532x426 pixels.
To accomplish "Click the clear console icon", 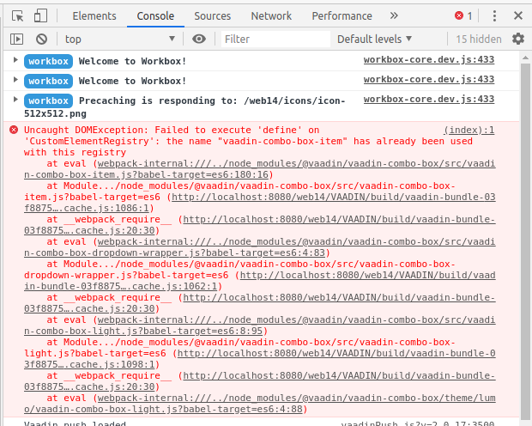I will coord(41,39).
